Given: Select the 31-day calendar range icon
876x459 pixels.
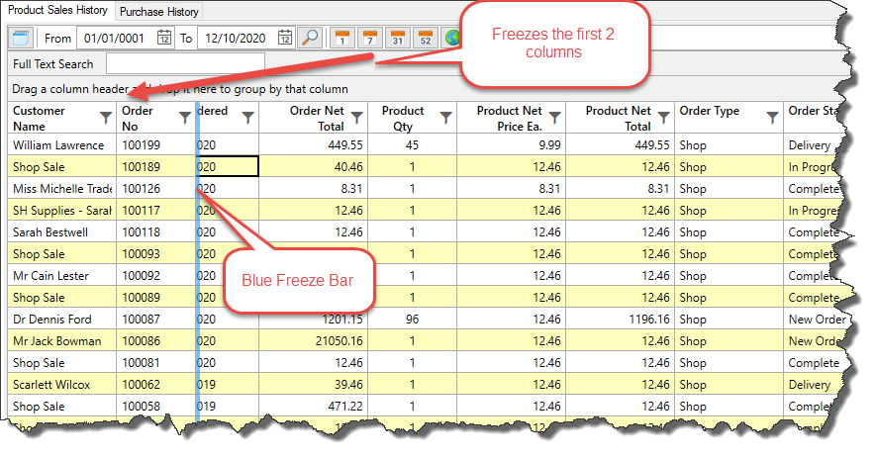Looking at the screenshot, I should [x=397, y=39].
